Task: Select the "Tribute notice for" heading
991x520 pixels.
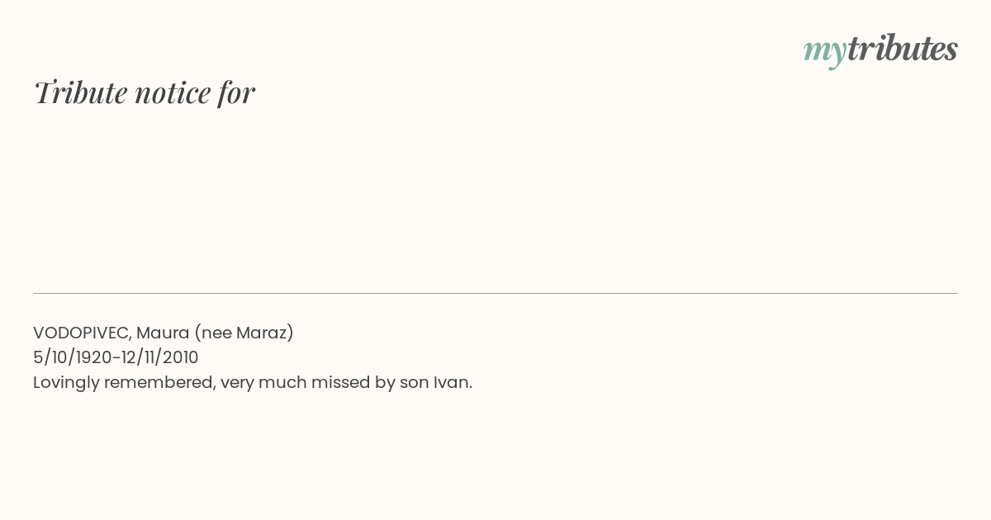Action: (x=144, y=92)
